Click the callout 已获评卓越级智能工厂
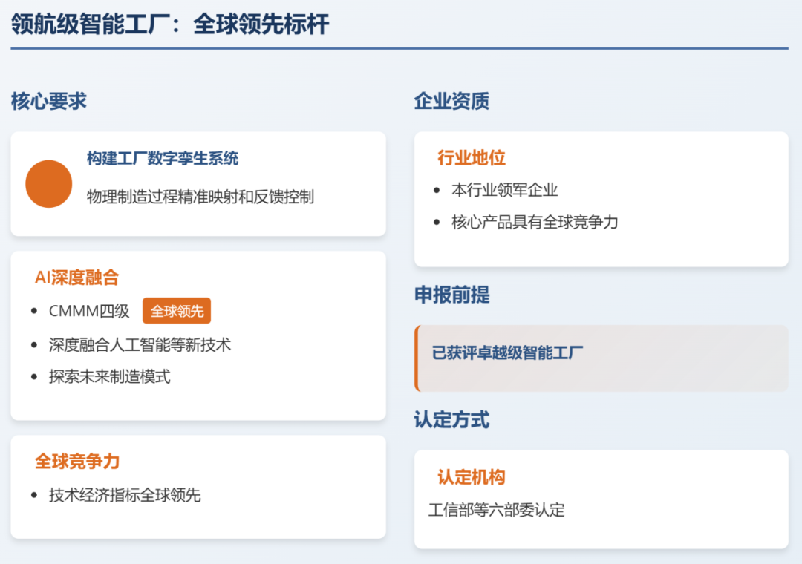The height and width of the screenshot is (564, 802). click(x=601, y=358)
